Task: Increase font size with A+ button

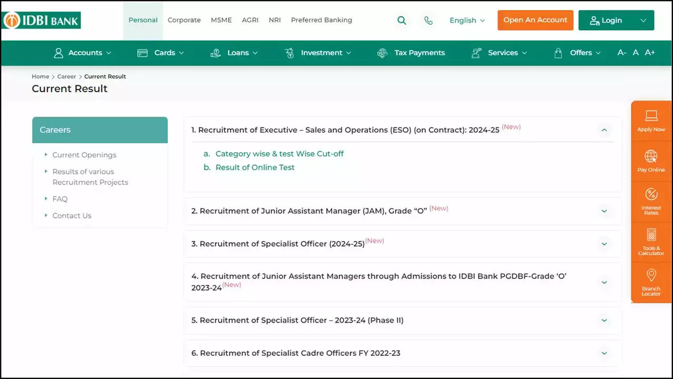Action: pyautogui.click(x=650, y=53)
